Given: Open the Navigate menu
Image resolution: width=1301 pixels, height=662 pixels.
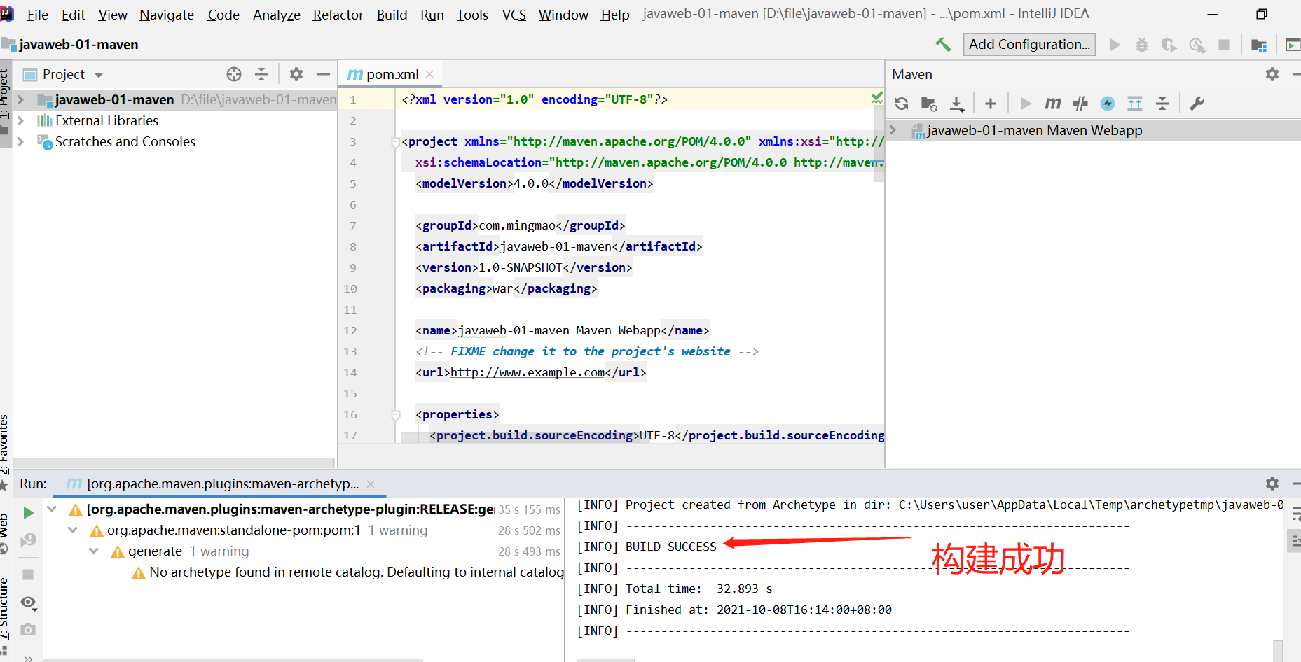Looking at the screenshot, I should coord(167,15).
